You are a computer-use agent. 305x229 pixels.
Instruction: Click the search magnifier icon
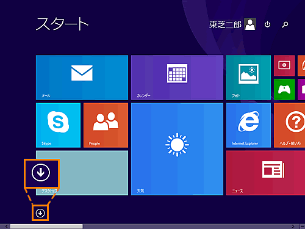(x=285, y=24)
